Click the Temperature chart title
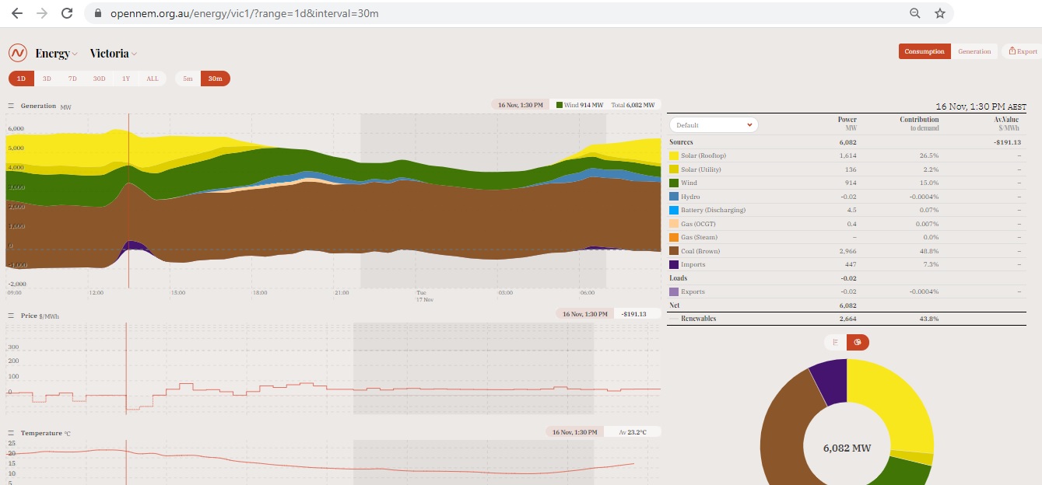 click(41, 433)
